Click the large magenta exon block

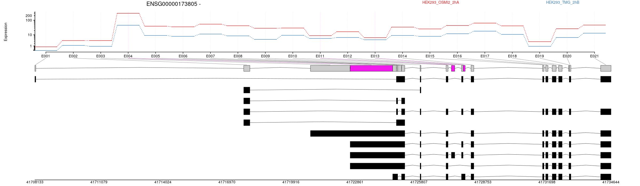371,68
